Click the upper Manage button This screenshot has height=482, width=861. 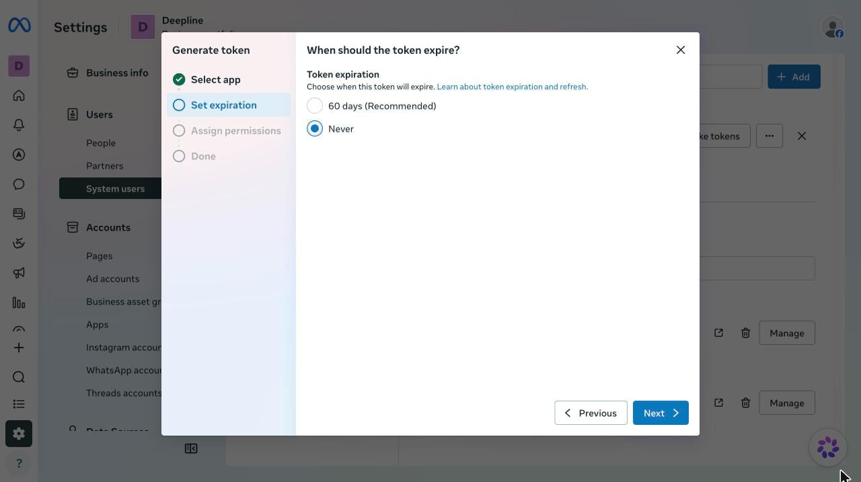(787, 333)
